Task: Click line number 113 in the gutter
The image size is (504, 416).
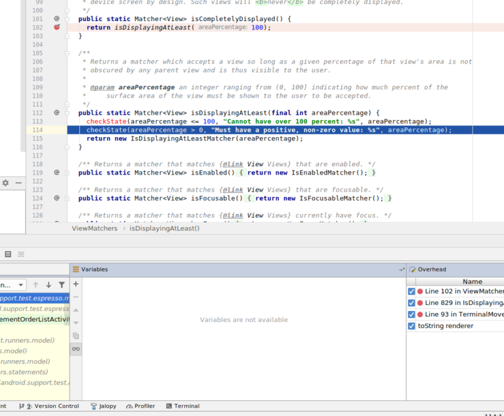Action: pyautogui.click(x=37, y=121)
